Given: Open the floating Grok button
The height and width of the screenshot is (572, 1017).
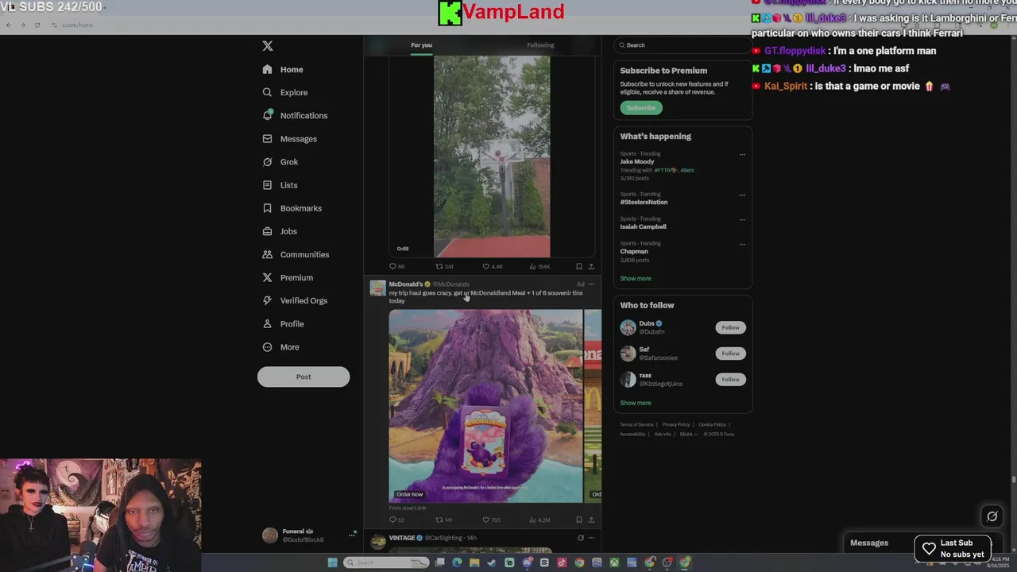Looking at the screenshot, I should pos(992,516).
